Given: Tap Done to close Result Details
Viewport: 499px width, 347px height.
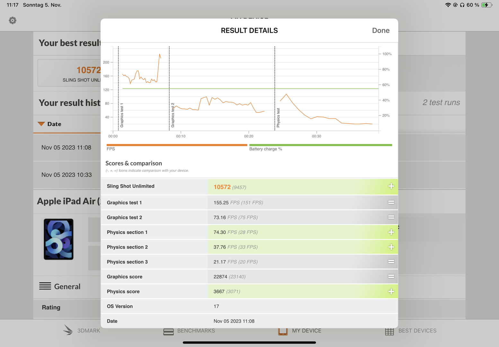Looking at the screenshot, I should point(381,31).
